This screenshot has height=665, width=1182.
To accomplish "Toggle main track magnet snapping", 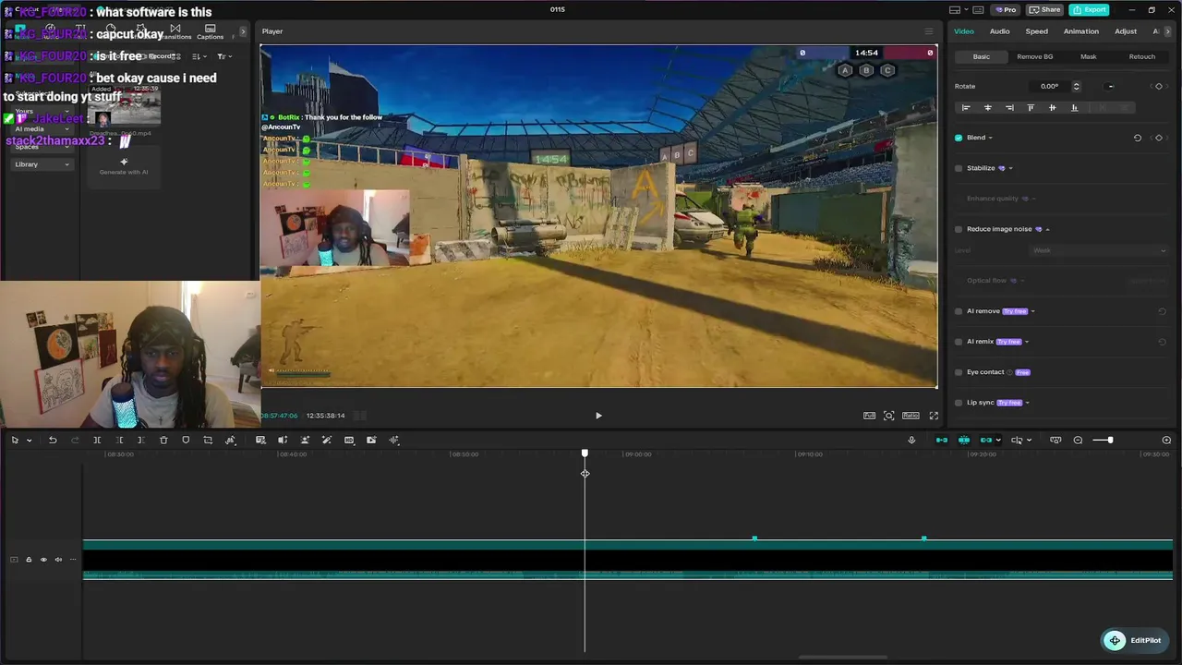I will (x=942, y=441).
